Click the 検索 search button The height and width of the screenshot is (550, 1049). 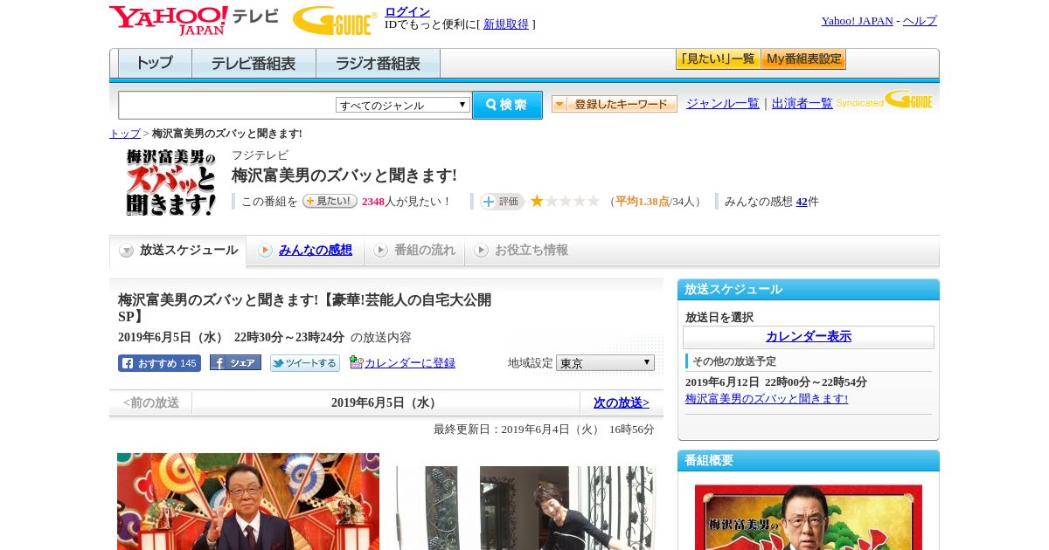pyautogui.click(x=508, y=105)
